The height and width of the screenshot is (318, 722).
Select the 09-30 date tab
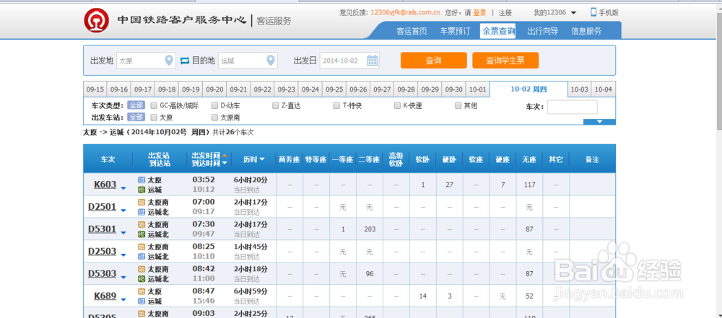(454, 89)
